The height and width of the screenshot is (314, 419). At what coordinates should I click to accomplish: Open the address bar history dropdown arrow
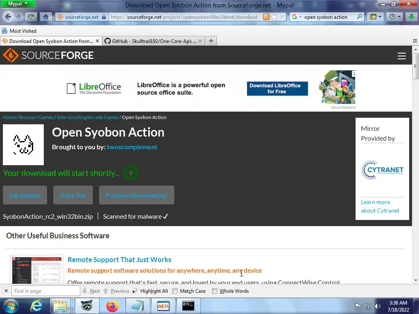point(282,17)
